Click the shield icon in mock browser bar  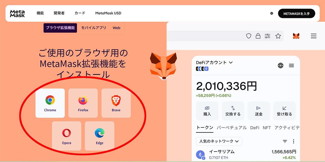point(249,36)
